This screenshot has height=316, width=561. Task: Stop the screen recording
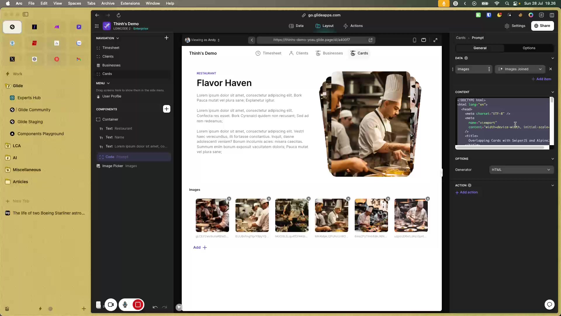pos(138,305)
